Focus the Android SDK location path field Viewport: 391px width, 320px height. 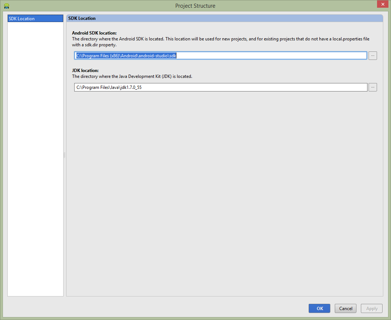coord(220,55)
